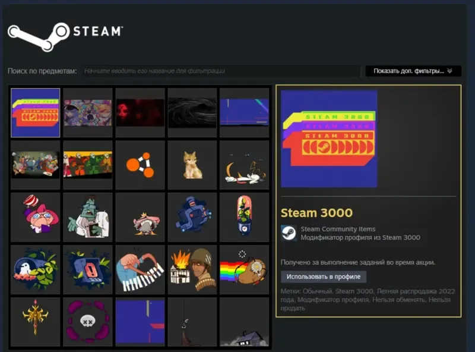Click the 'Получено за выполнение заданий' description text

pos(358,262)
